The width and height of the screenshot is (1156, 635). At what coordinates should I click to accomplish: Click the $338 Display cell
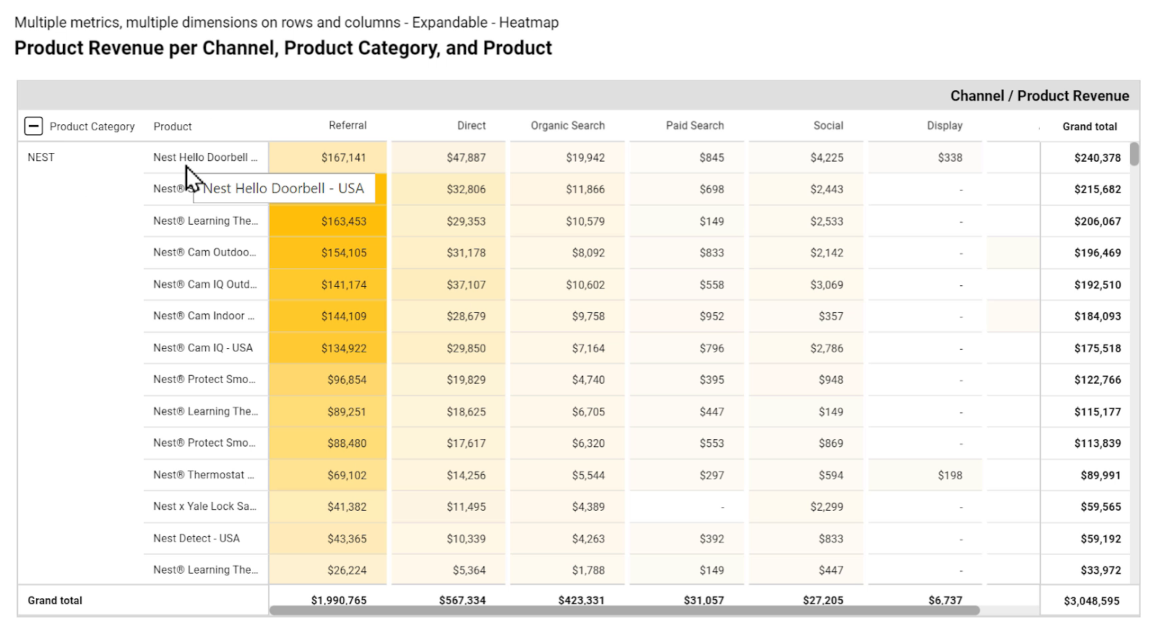click(925, 157)
